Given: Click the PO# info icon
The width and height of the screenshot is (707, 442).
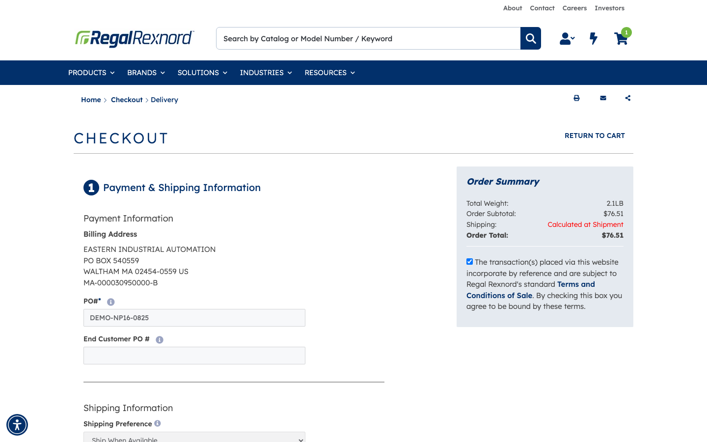Looking at the screenshot, I should [111, 302].
